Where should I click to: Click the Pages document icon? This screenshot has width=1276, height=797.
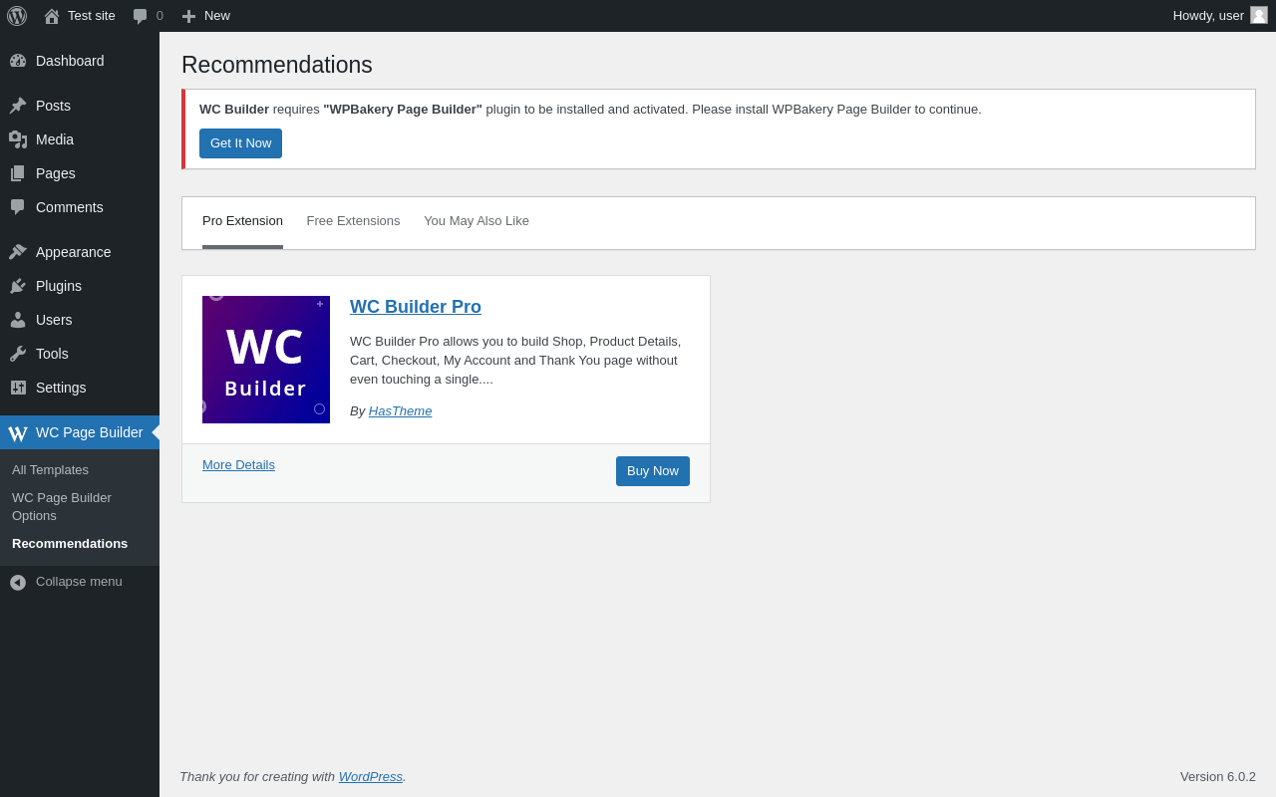pyautogui.click(x=18, y=173)
